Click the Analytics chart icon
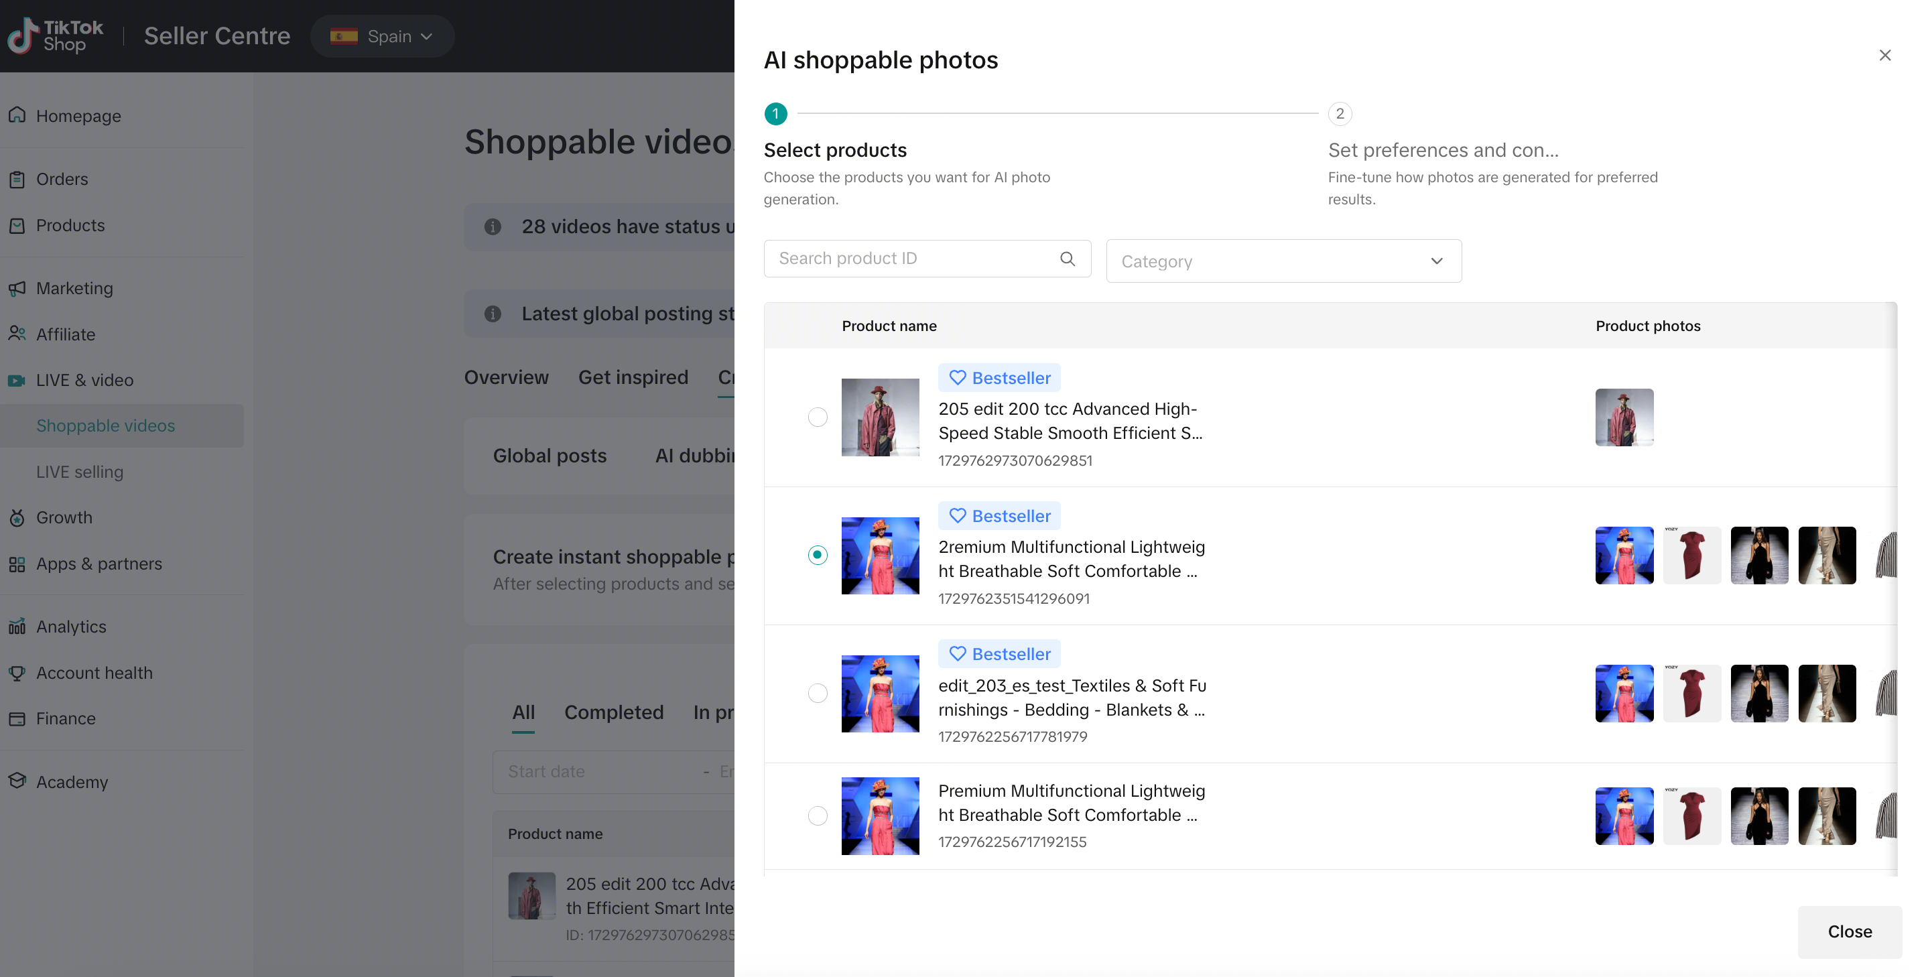Viewport: 1926px width, 977px height. 17,627
